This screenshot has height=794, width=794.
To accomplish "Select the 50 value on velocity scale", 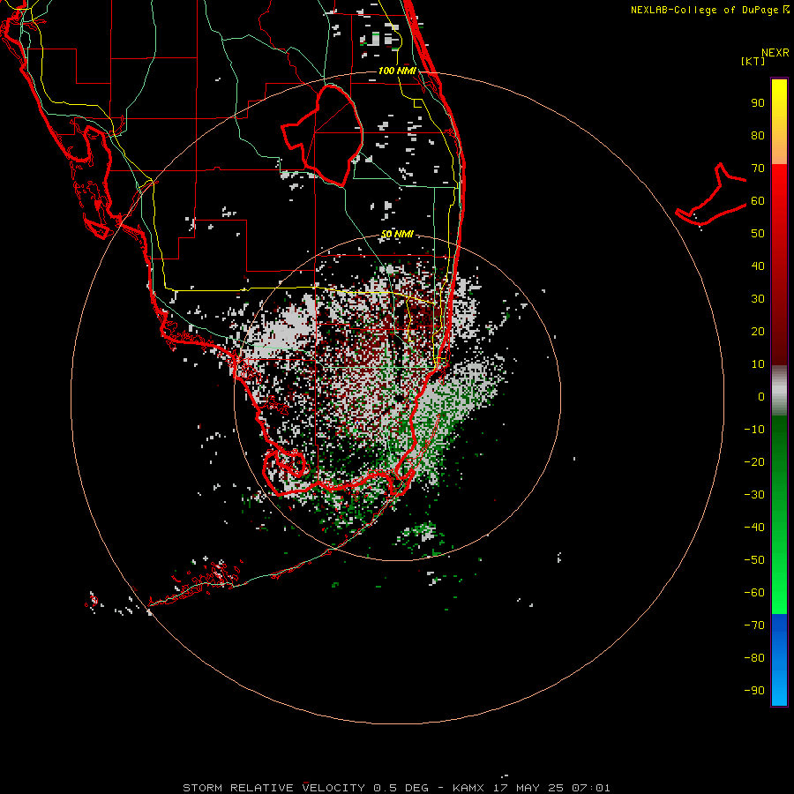I will [x=758, y=234].
